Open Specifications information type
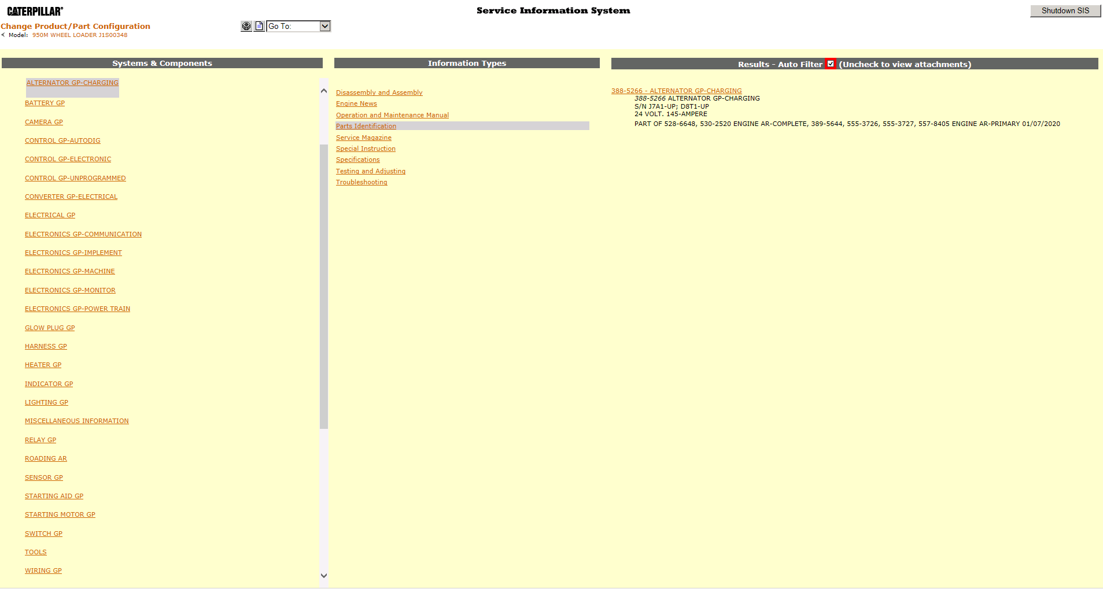This screenshot has width=1103, height=589. click(358, 160)
